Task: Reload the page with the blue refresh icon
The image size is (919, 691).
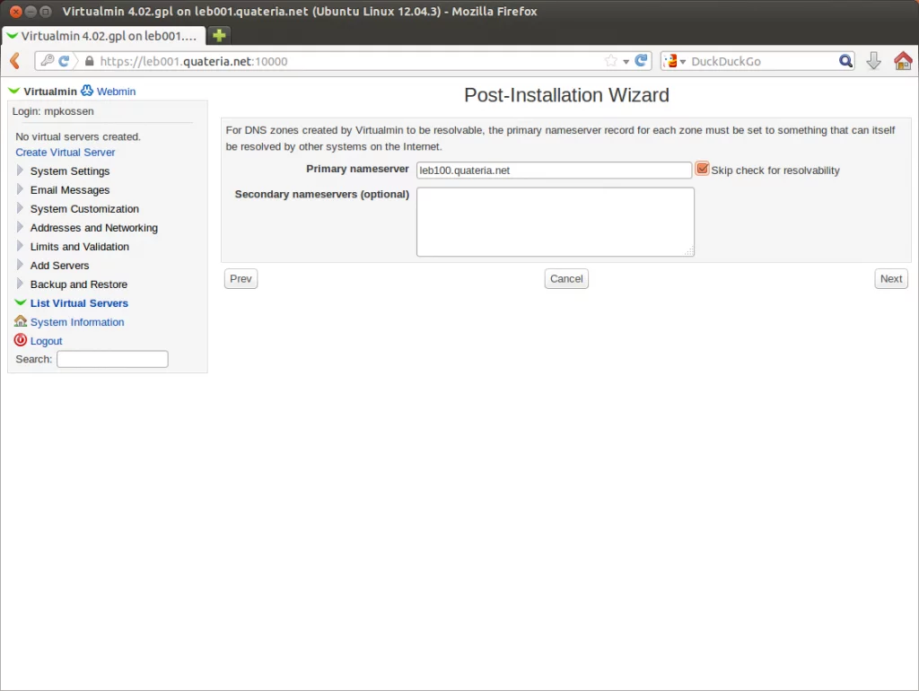Action: (x=641, y=60)
